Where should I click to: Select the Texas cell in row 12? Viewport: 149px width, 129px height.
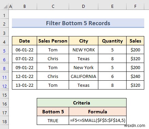click(x=83, y=85)
